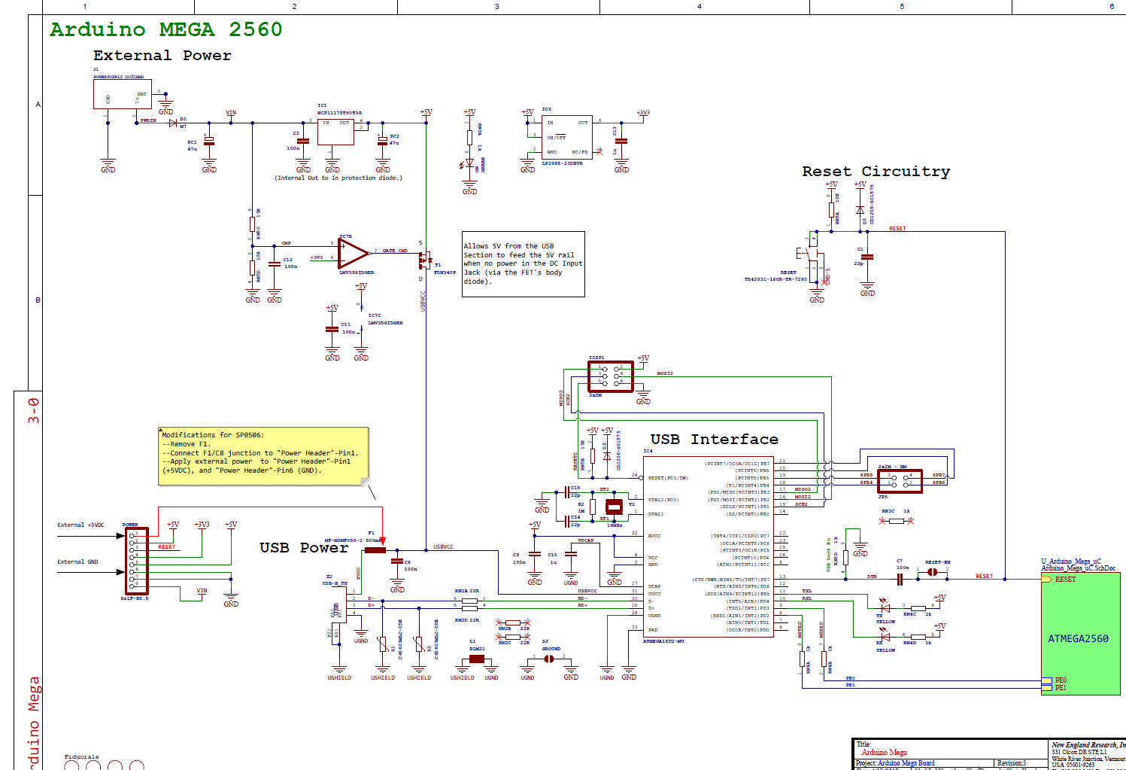Image resolution: width=1126 pixels, height=770 pixels.
Task: Click the "Allows 5V from the USB" note box
Action: coord(523,264)
